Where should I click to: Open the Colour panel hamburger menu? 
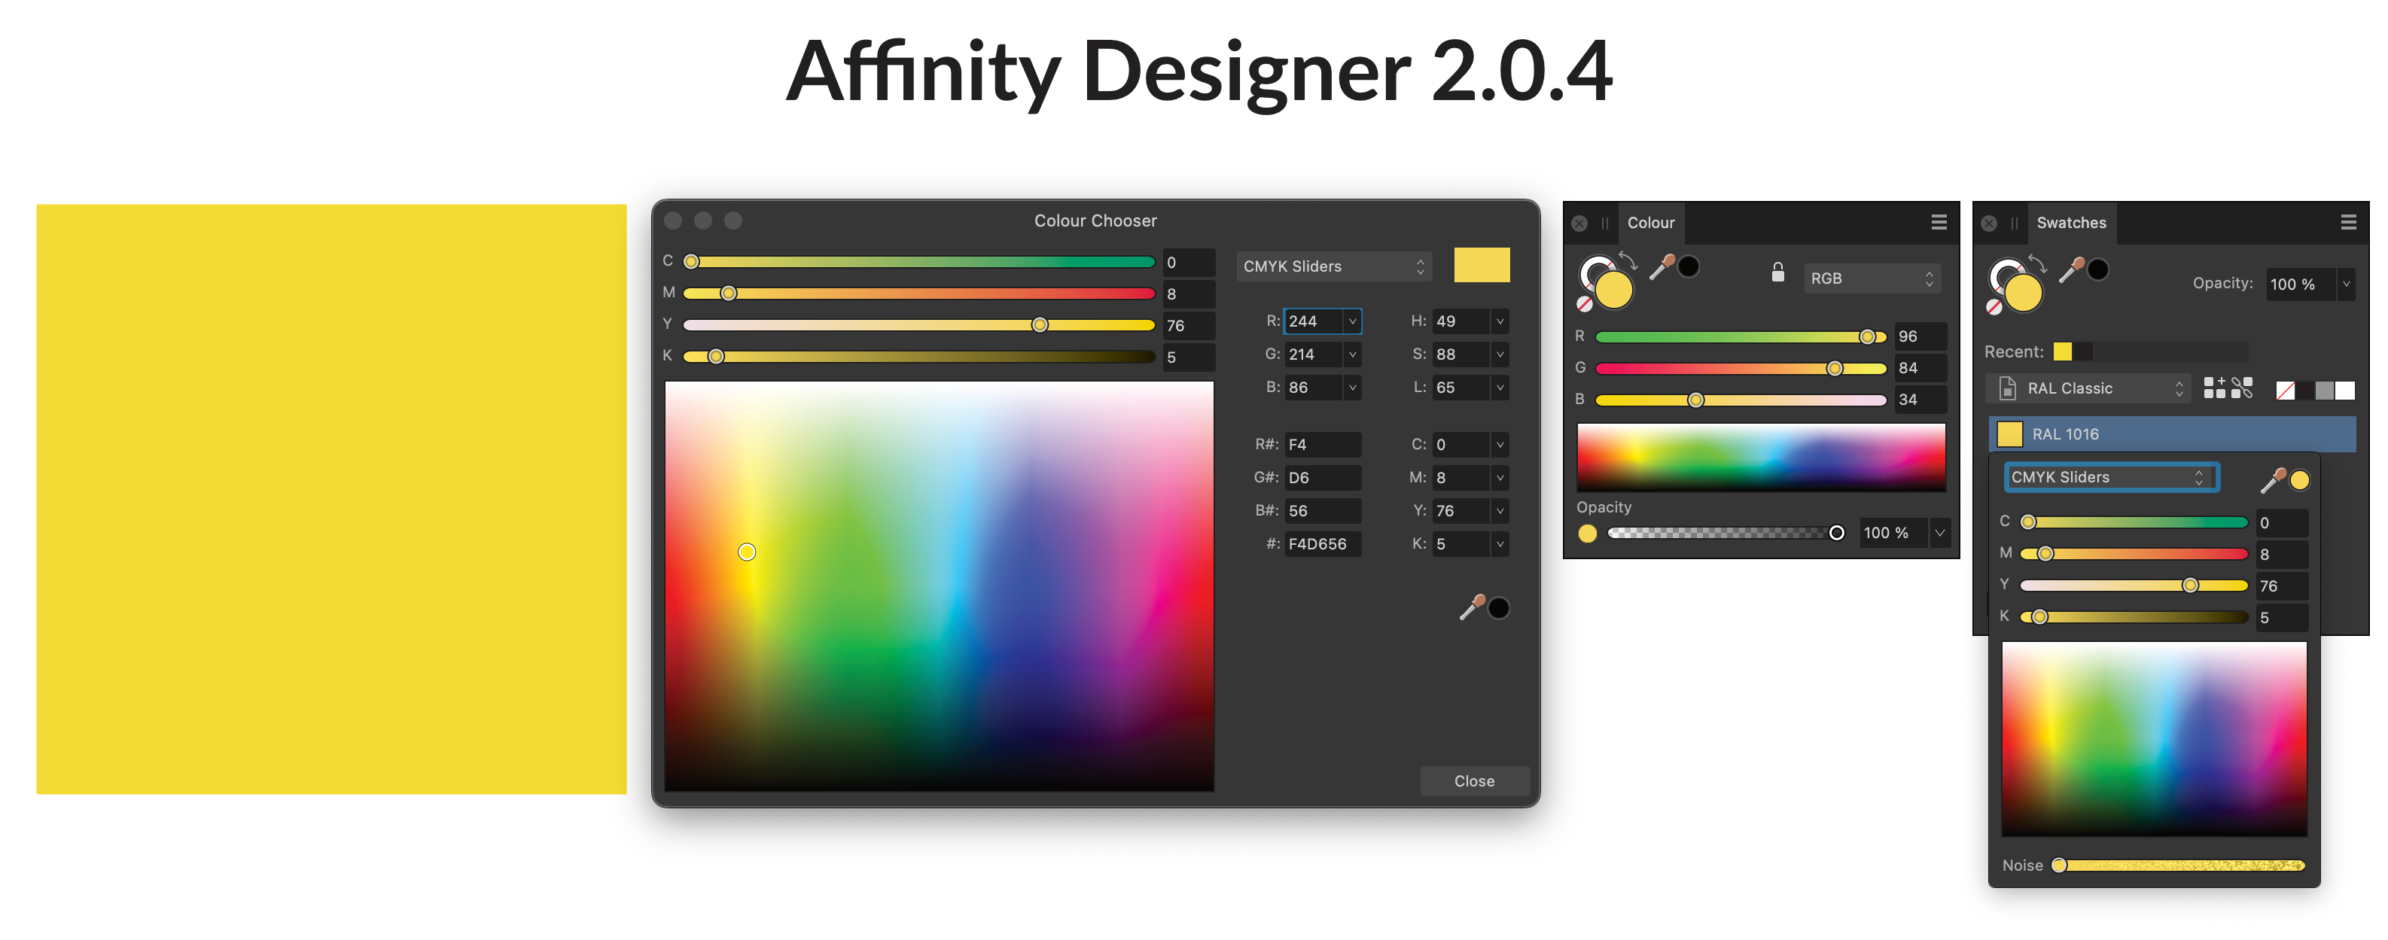(x=1939, y=223)
